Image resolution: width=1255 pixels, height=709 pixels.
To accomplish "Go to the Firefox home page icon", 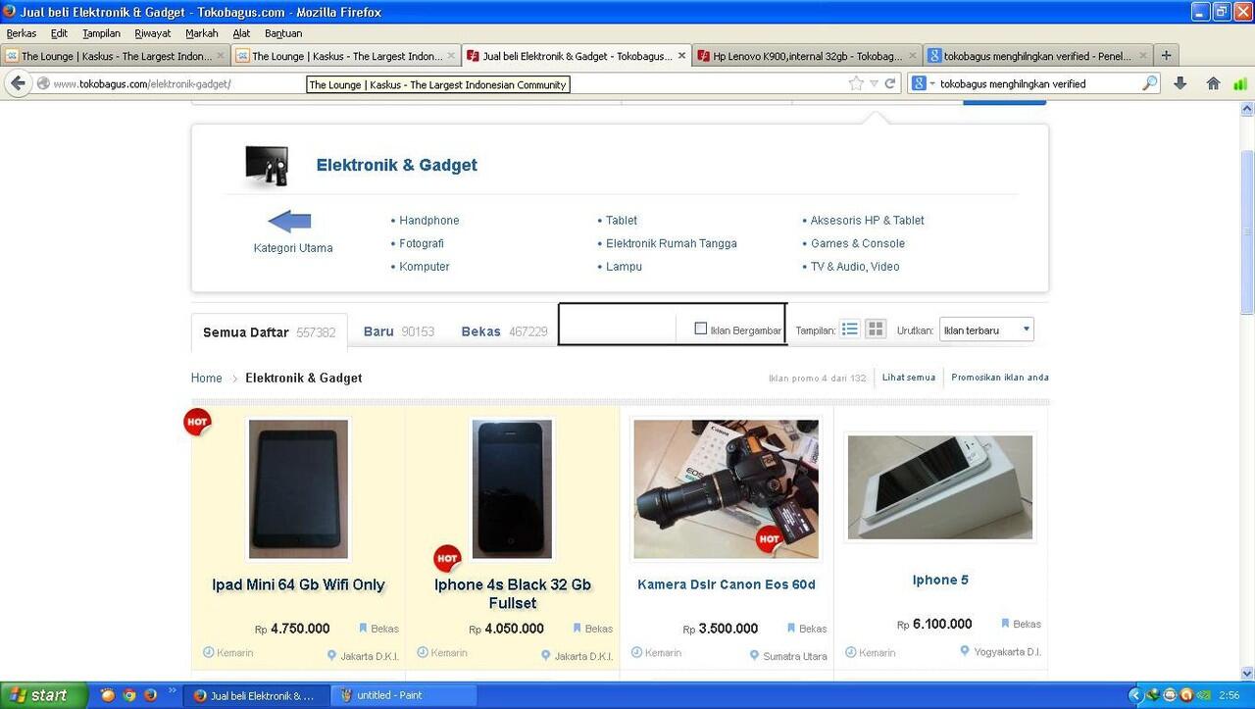I will [1213, 83].
